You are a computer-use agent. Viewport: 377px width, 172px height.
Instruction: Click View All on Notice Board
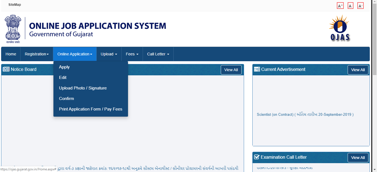pyautogui.click(x=231, y=70)
